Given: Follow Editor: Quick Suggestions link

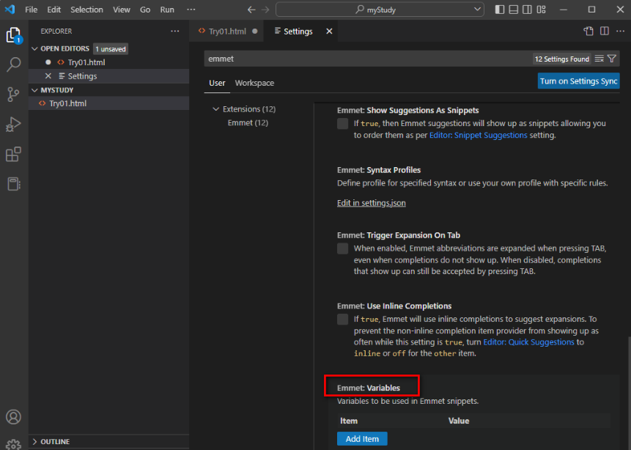Looking at the screenshot, I should 528,342.
